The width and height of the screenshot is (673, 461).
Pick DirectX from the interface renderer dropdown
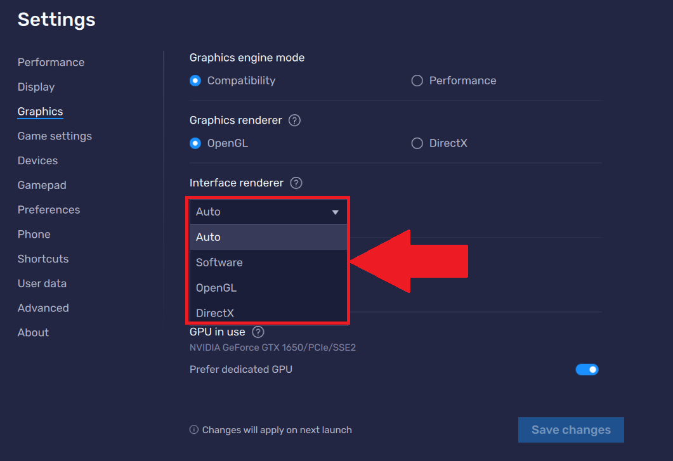pos(214,313)
